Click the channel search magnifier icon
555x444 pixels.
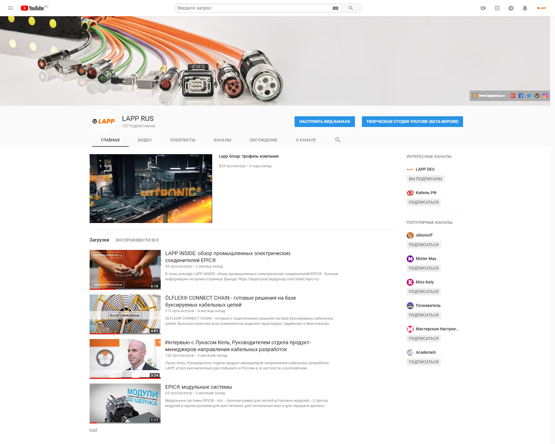[338, 140]
